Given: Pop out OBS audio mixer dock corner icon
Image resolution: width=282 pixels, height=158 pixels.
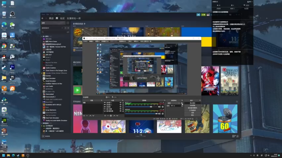Looking at the screenshot, I should click(164, 100).
